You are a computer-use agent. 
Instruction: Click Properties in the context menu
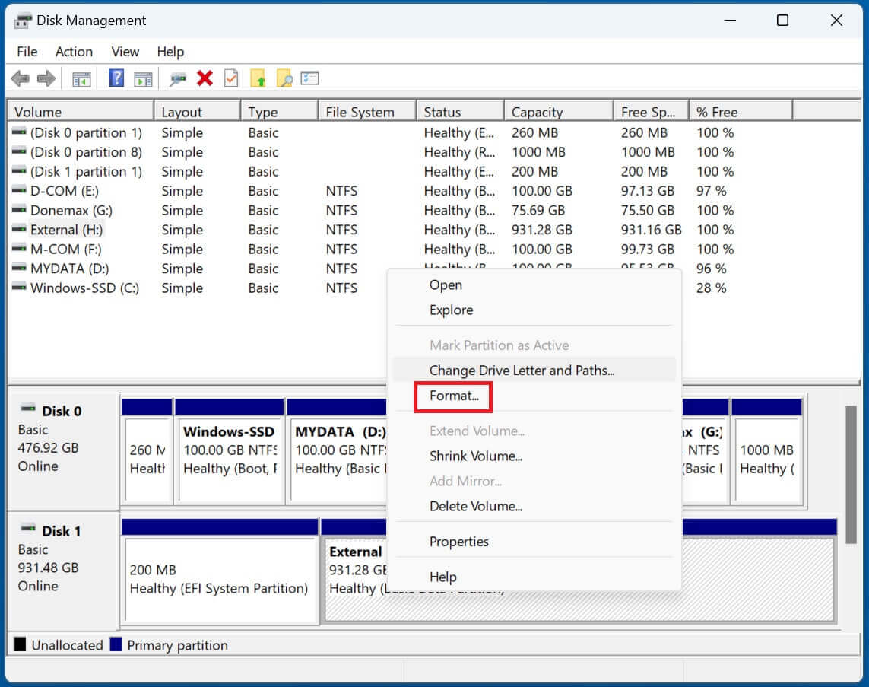tap(459, 541)
